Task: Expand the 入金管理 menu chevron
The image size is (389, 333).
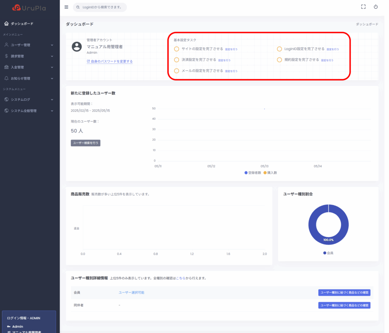Action: click(52, 67)
